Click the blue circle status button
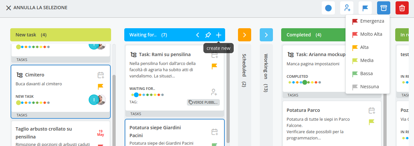This screenshot has width=414, height=146. 328,8
